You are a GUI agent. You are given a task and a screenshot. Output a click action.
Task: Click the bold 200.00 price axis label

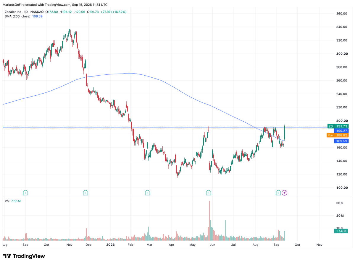[341, 120]
